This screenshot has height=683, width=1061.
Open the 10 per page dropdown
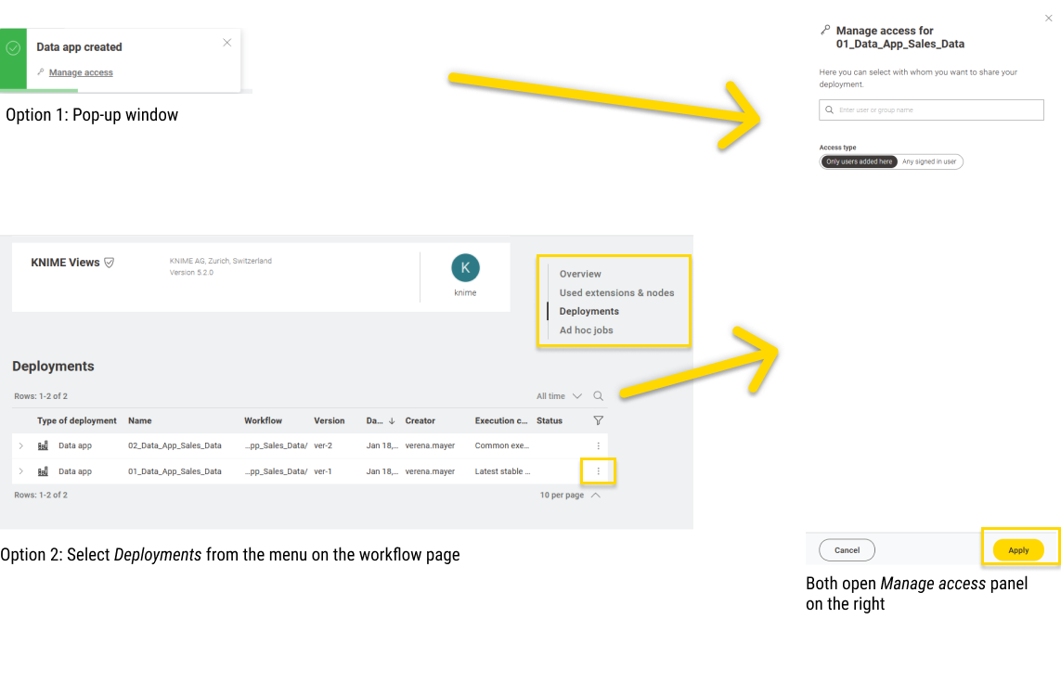click(x=569, y=496)
